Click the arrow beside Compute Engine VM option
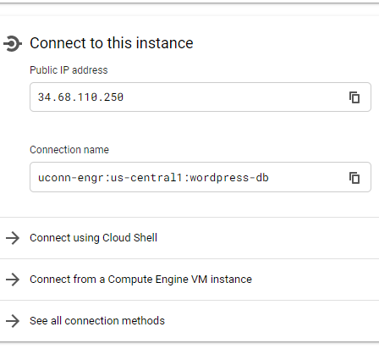The height and width of the screenshot is (349, 379). (13, 280)
